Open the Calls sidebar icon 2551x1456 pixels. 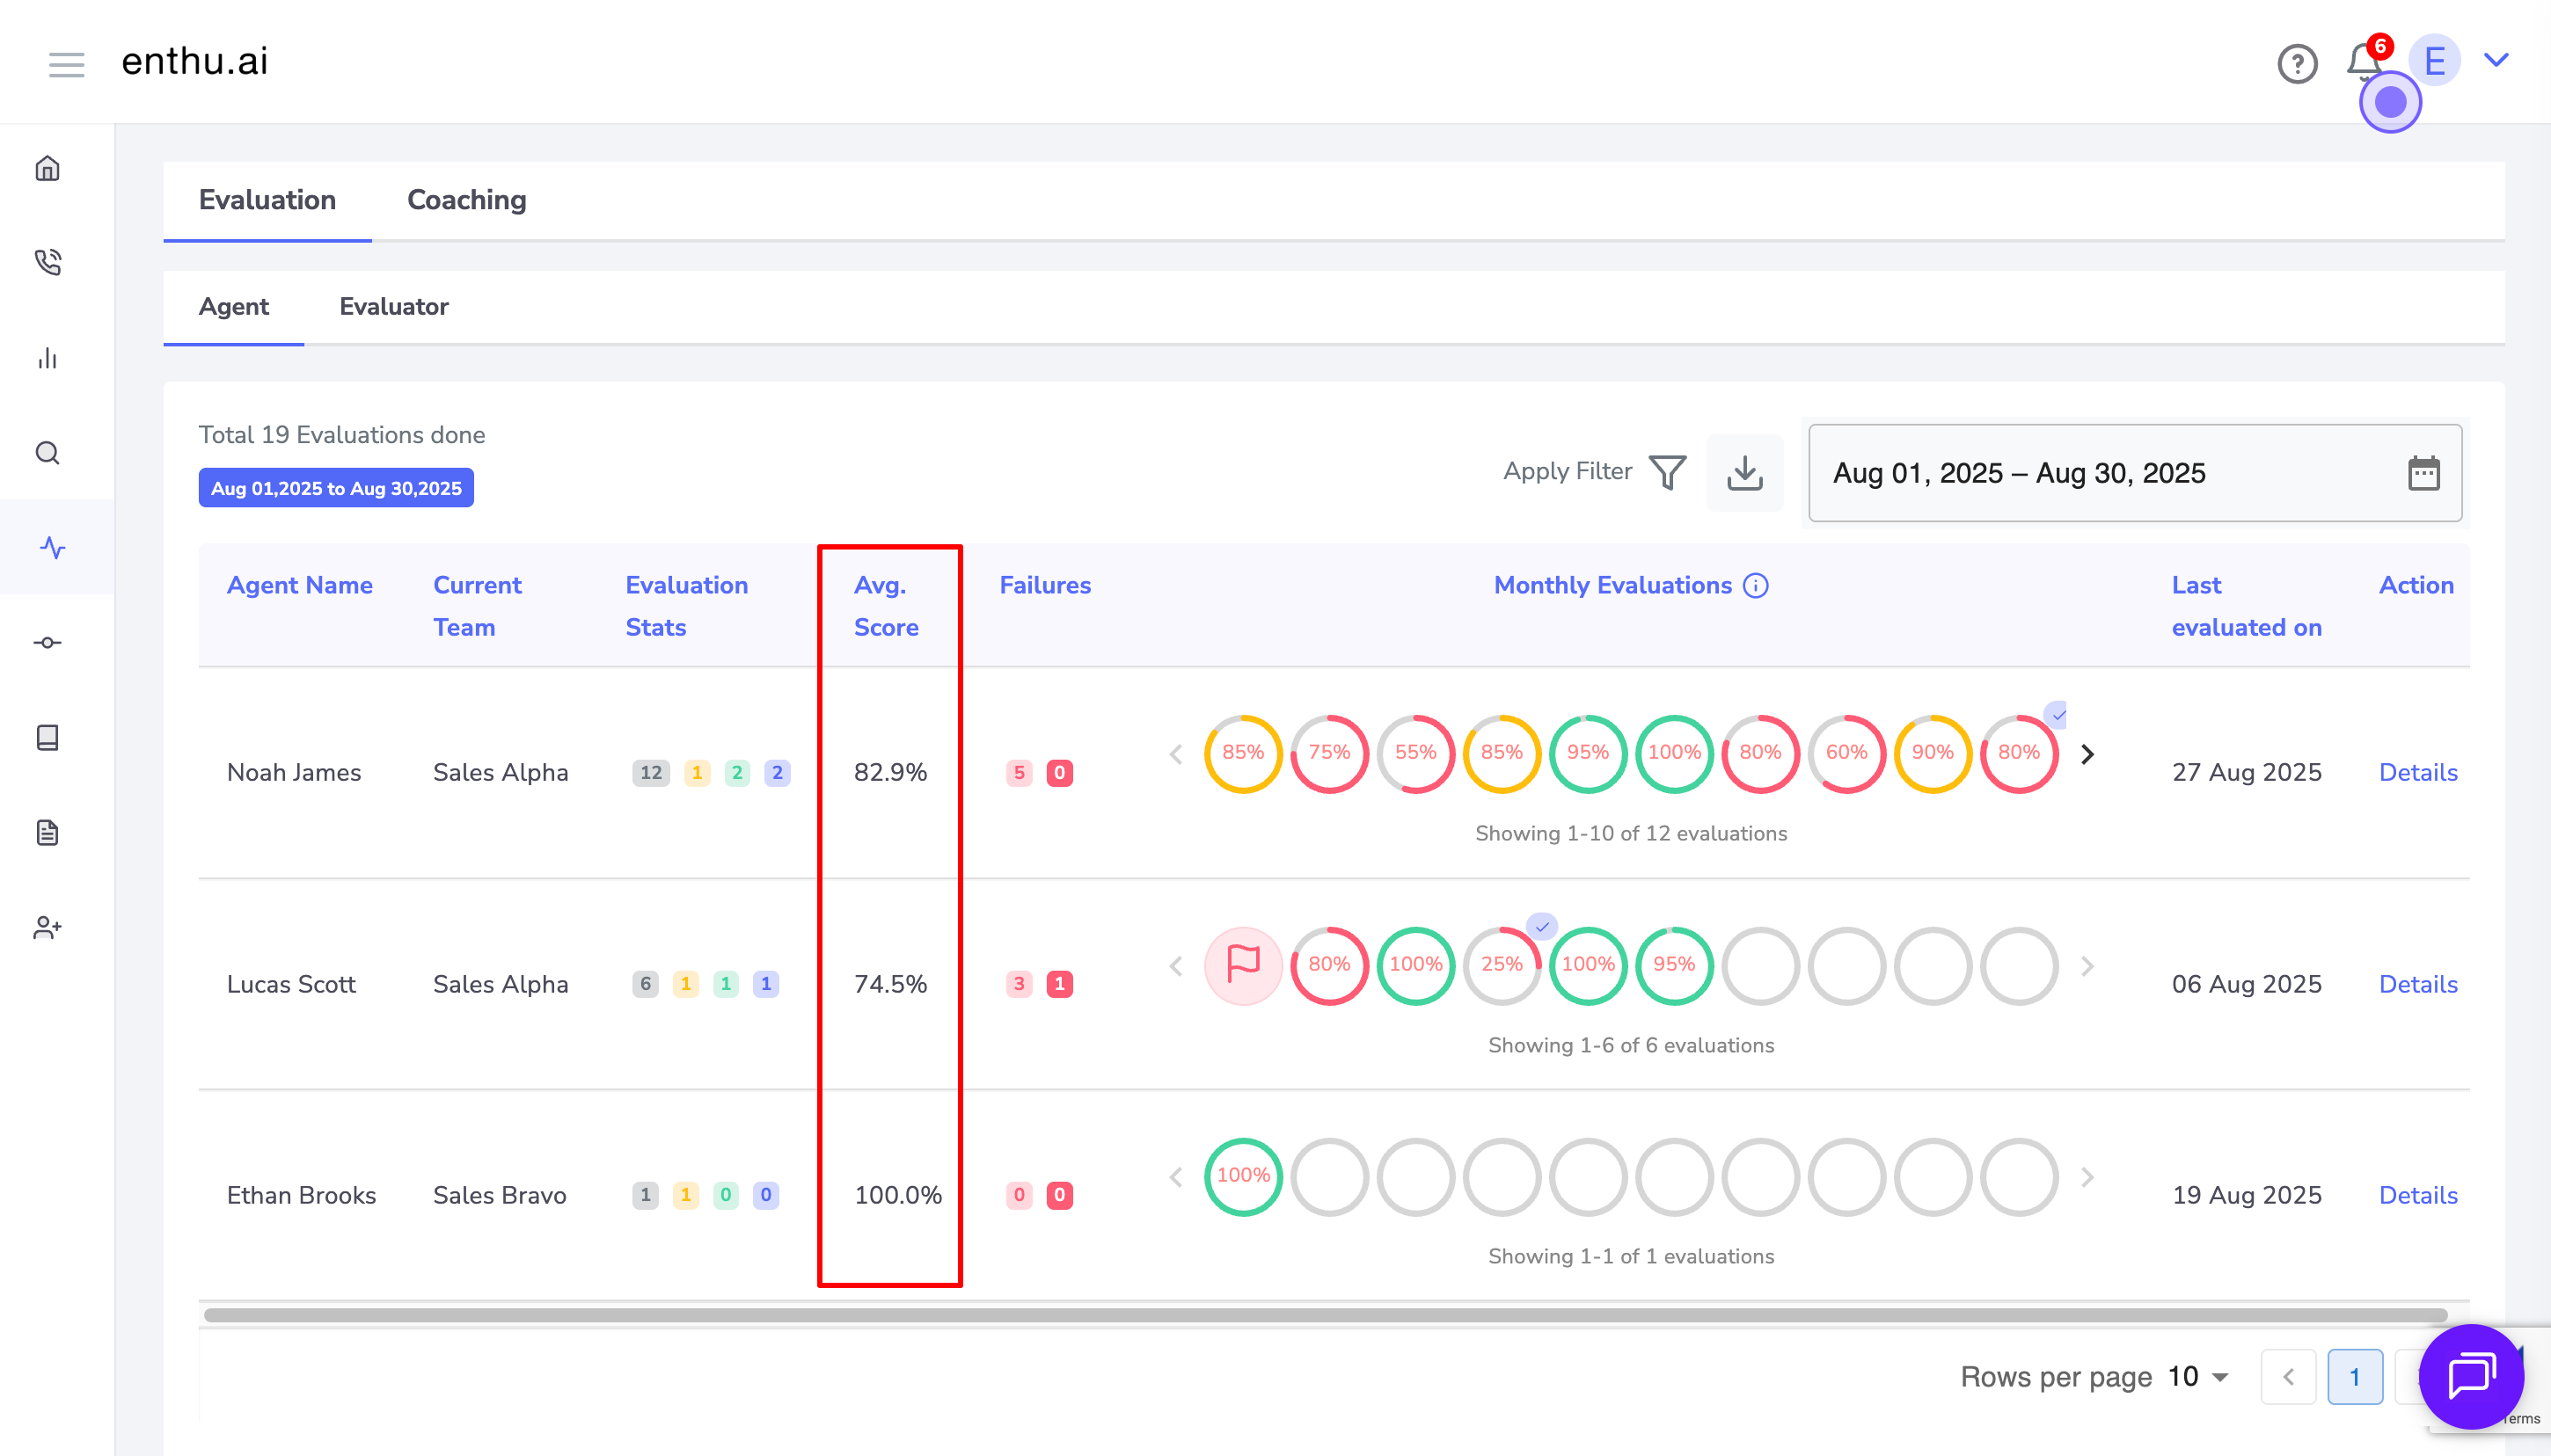click(x=47, y=262)
